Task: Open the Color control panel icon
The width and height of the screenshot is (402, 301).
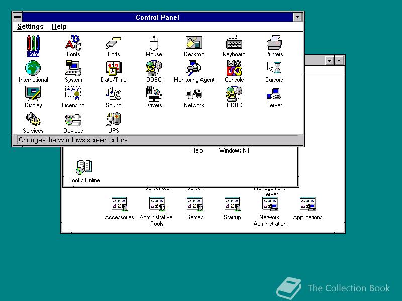Action: (x=33, y=46)
